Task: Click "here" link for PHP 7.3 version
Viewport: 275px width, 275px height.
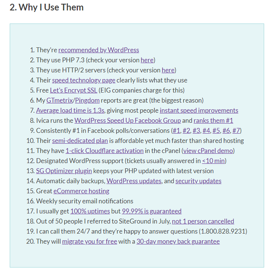Action: tap(147, 60)
